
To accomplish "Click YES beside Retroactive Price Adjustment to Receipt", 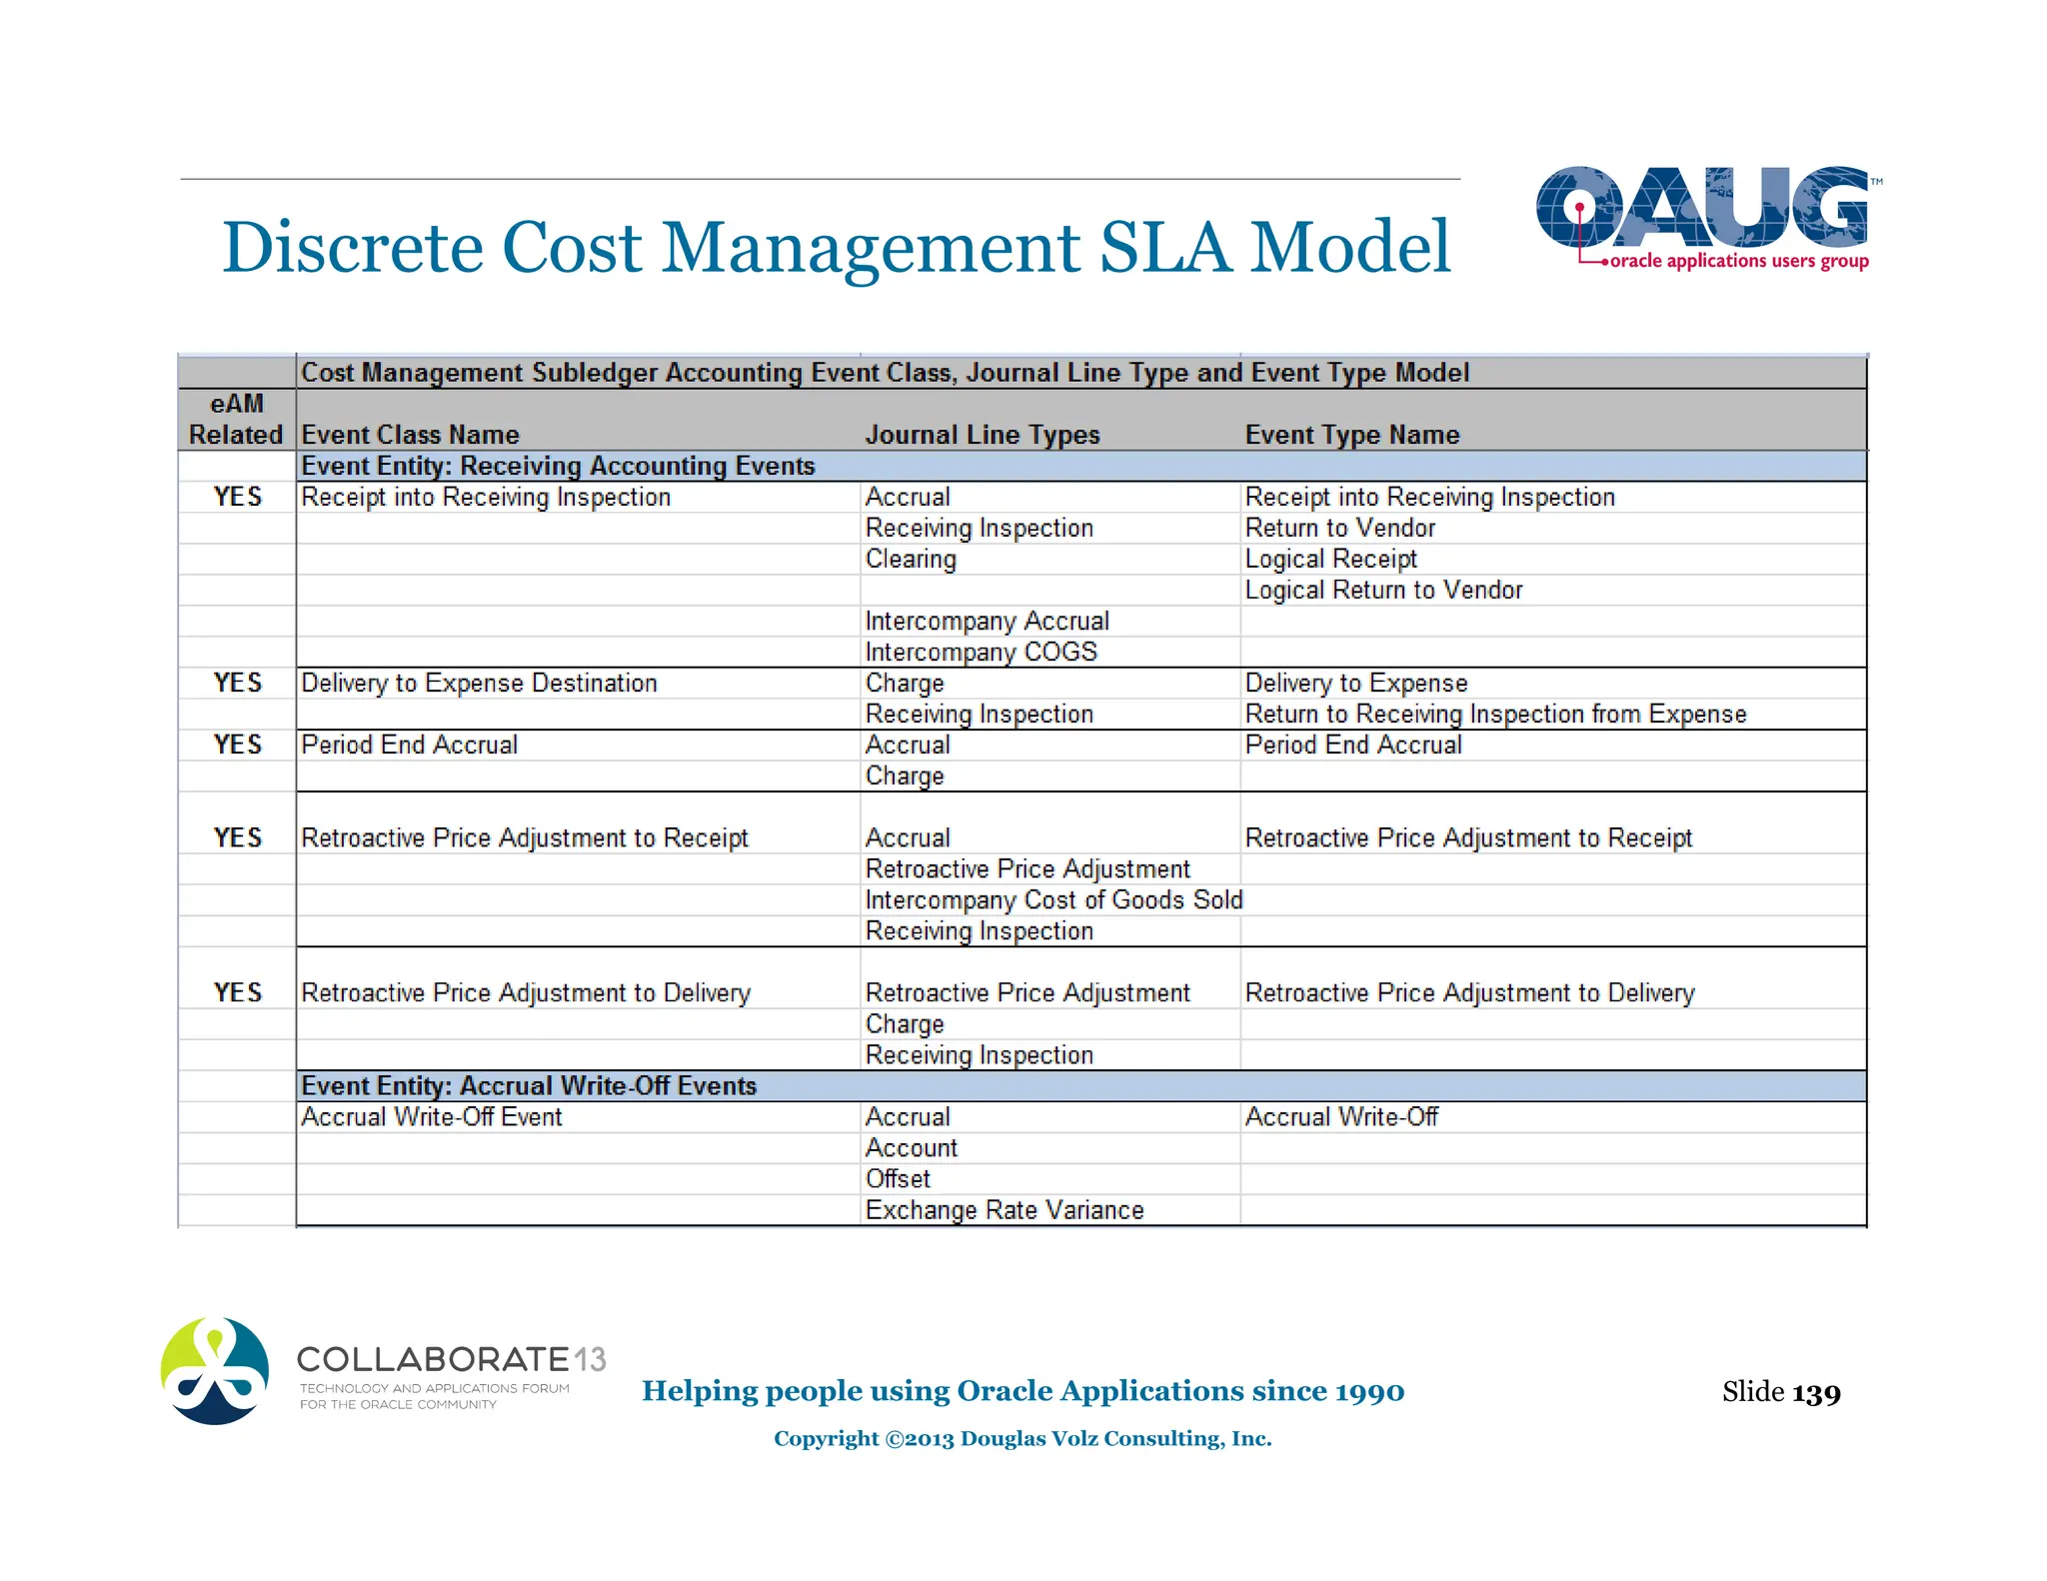I will tap(238, 837).
